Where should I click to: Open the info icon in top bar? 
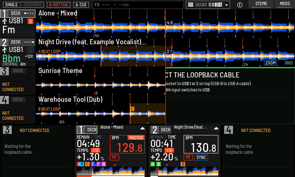tap(240, 5)
